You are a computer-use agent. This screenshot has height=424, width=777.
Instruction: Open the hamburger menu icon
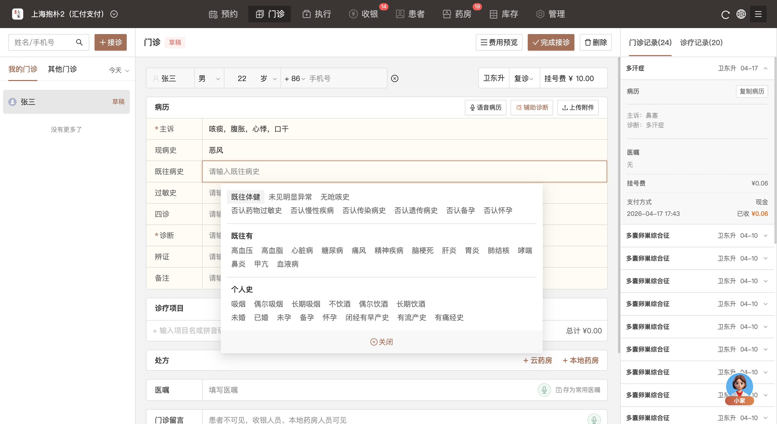(x=758, y=14)
